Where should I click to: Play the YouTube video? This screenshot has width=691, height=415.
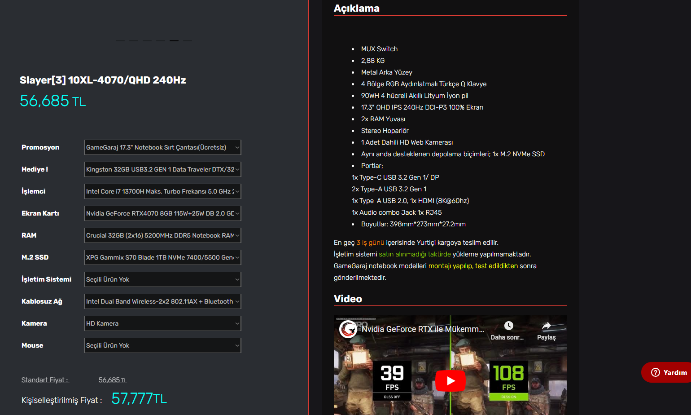(x=450, y=381)
